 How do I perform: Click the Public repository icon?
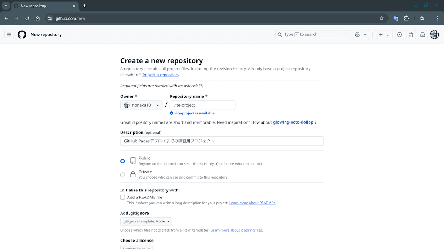tap(133, 161)
